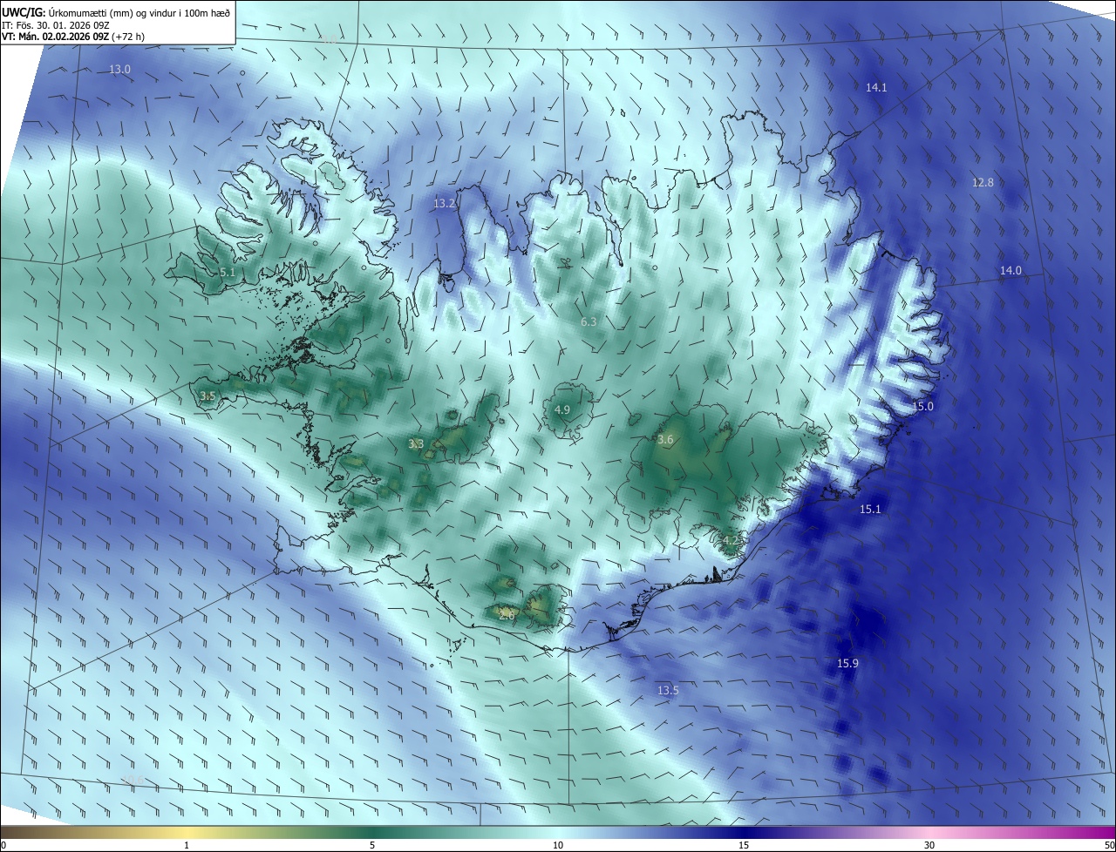Click the 14.0 value label on the map
This screenshot has width=1116, height=852.
(1011, 270)
